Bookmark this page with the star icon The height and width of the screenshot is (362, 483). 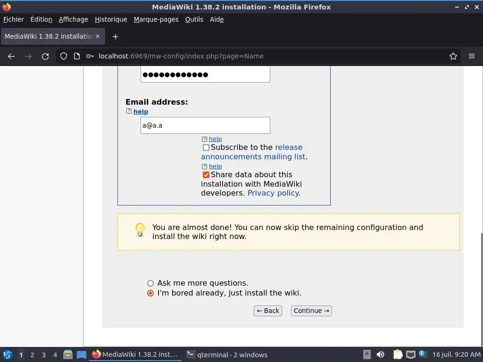coord(453,56)
